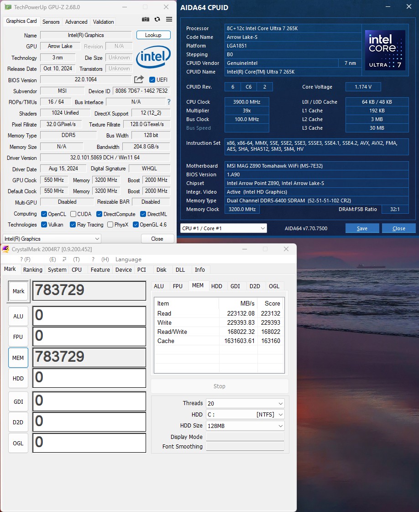Screen dimensions: 419x512
Task: Switch to the GPU-Z Advanced tab
Action: click(76, 22)
